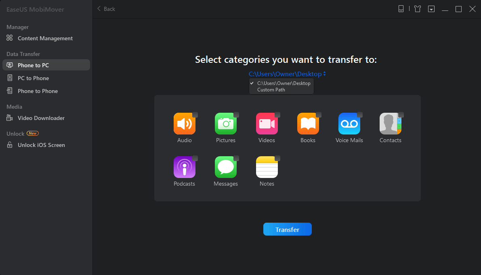Click the Transfer button
Image resolution: width=481 pixels, height=275 pixels.
click(x=287, y=229)
